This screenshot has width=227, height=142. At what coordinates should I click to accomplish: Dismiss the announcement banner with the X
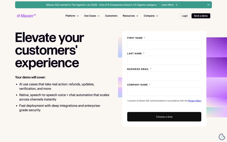(x=208, y=5)
